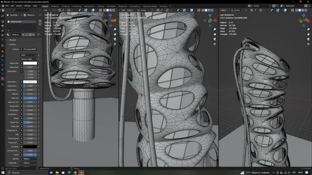Click the white Base Color swatch
The image size is (312, 175).
click(x=30, y=63)
